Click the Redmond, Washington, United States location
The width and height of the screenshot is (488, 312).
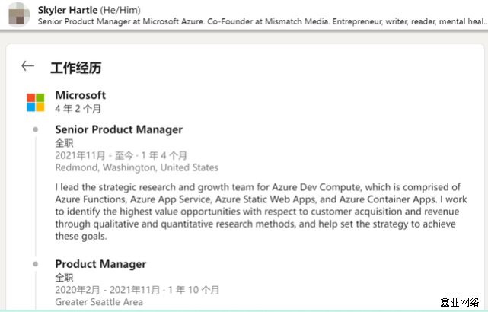click(x=136, y=167)
